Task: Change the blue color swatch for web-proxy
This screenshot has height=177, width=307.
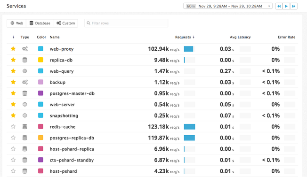Action: point(40,48)
